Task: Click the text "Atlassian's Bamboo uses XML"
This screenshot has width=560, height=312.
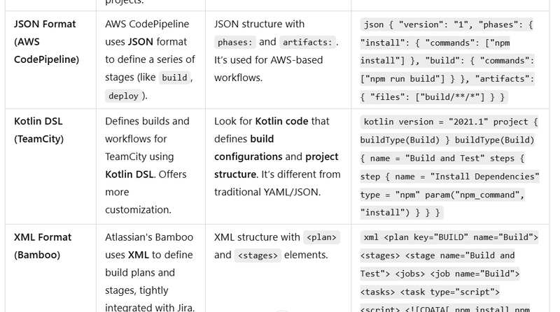Action: 149,246
